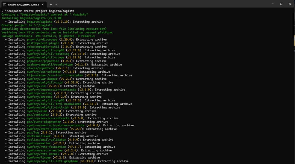This screenshot has height=164, width=295.
Task: Close the cmd.exe tab
Action: coord(43,4)
